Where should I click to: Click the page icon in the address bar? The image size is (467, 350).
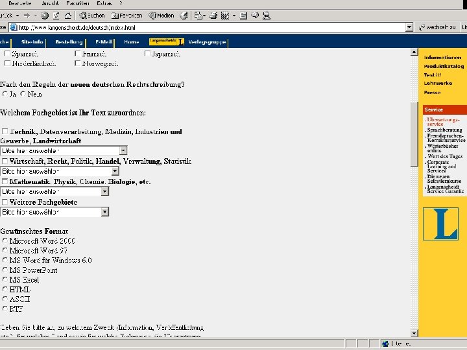(x=14, y=28)
